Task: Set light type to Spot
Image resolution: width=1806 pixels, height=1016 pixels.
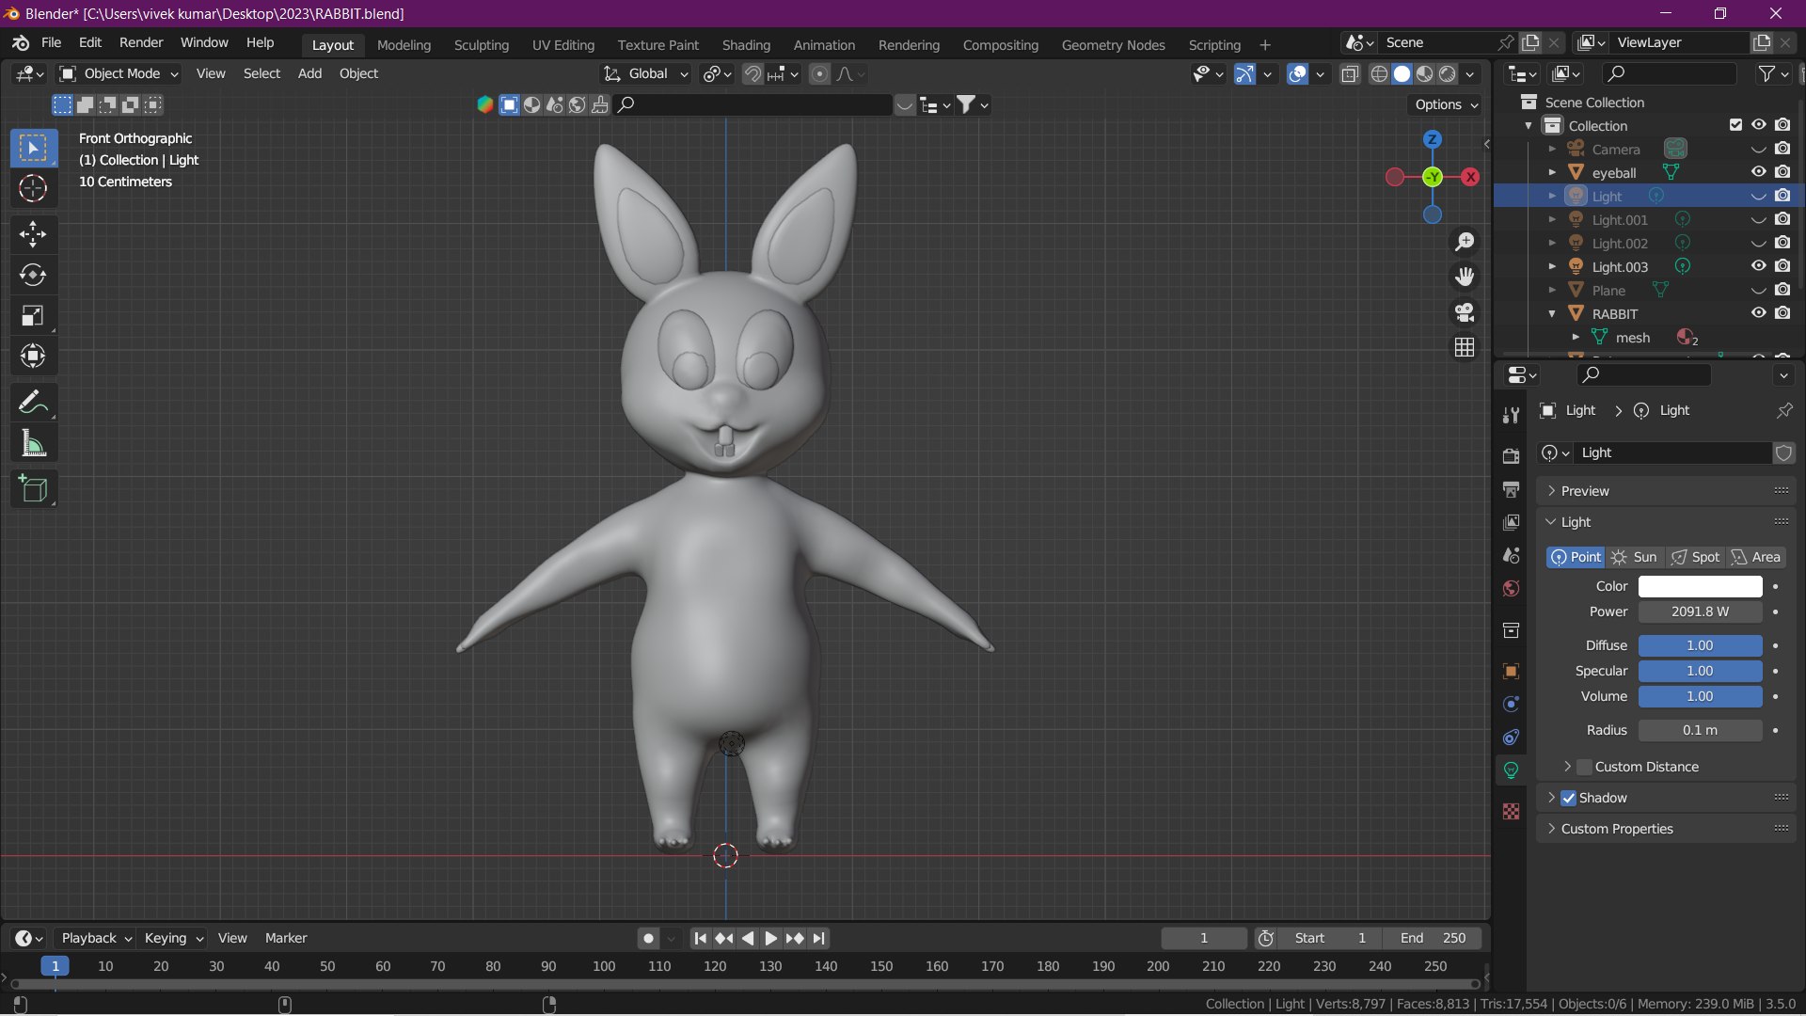Action: tap(1696, 557)
